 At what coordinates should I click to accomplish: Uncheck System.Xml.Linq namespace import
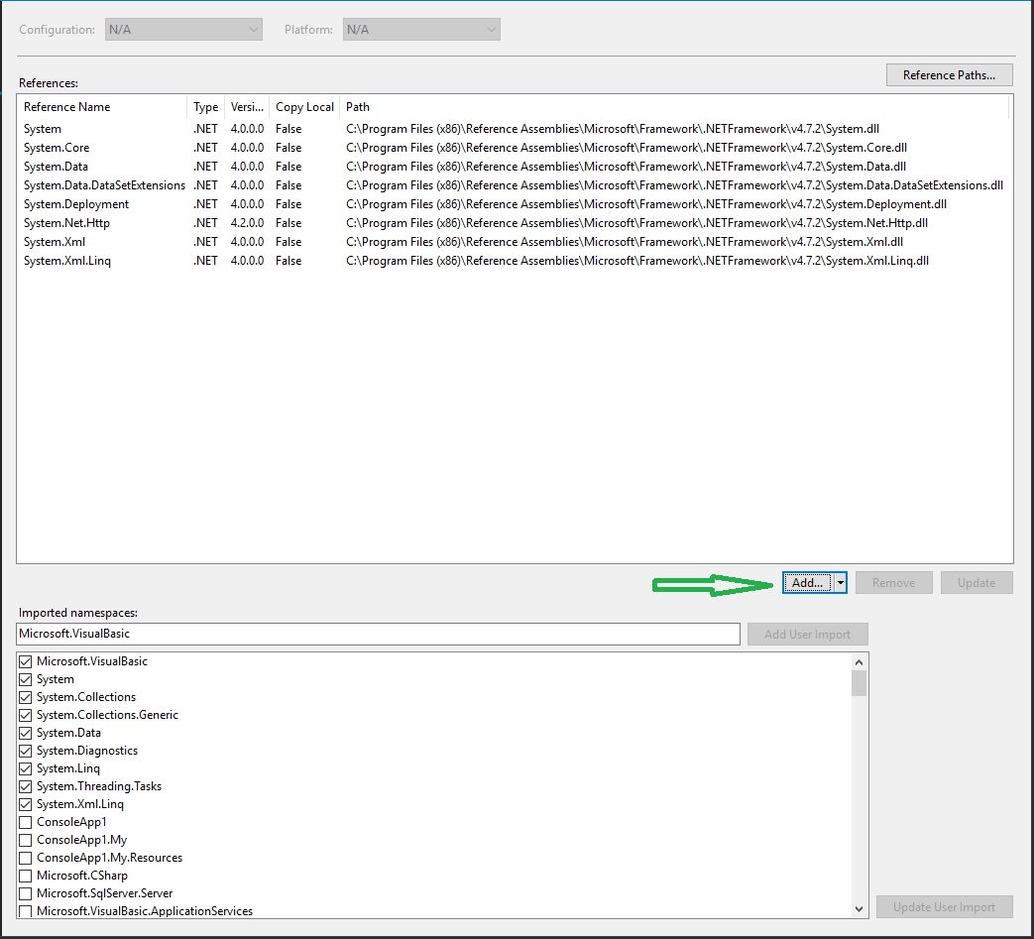26,804
